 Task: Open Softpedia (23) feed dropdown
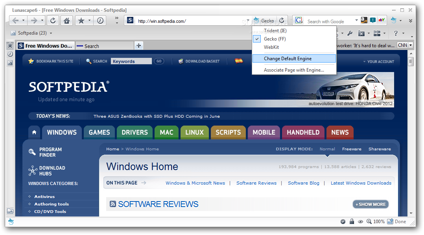click(51, 33)
